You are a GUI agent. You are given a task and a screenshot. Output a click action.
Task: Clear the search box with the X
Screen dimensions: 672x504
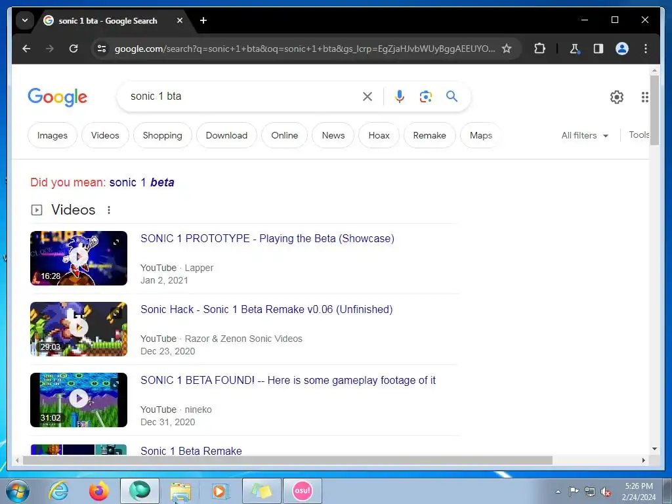[x=367, y=96]
